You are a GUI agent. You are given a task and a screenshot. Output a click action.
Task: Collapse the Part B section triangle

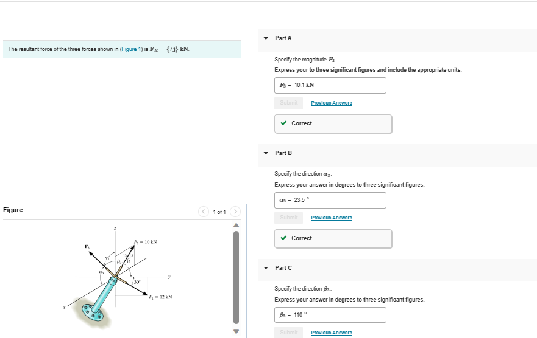(x=266, y=153)
